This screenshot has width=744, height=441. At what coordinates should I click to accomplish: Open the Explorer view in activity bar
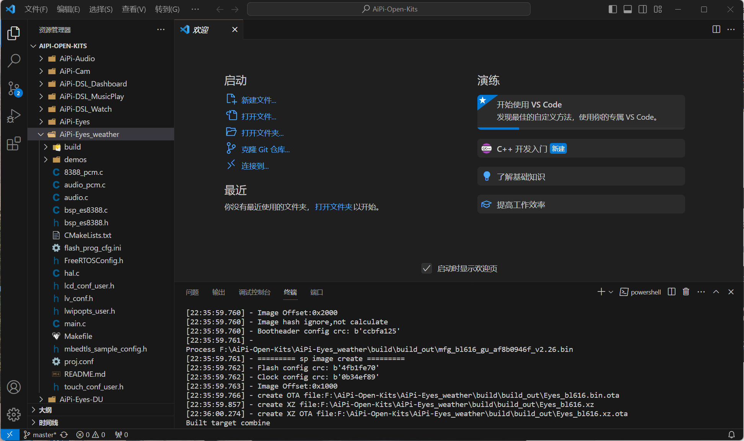14,33
